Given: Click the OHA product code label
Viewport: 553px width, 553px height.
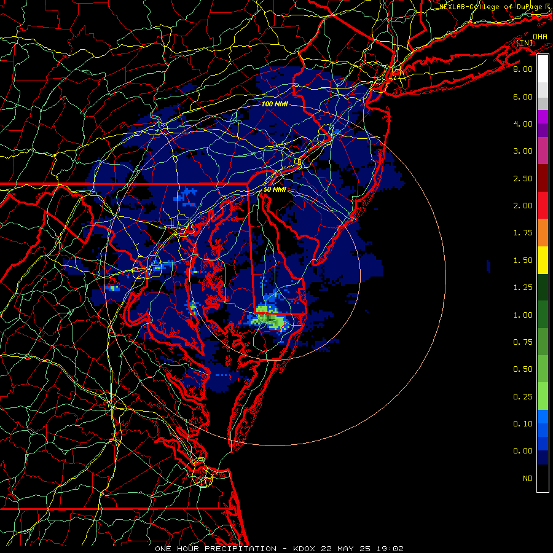Looking at the screenshot, I should [540, 37].
